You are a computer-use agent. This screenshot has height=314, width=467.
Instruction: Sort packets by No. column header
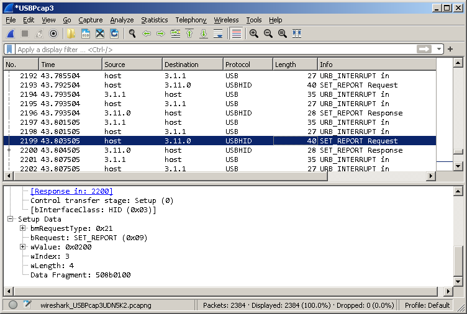[21, 65]
